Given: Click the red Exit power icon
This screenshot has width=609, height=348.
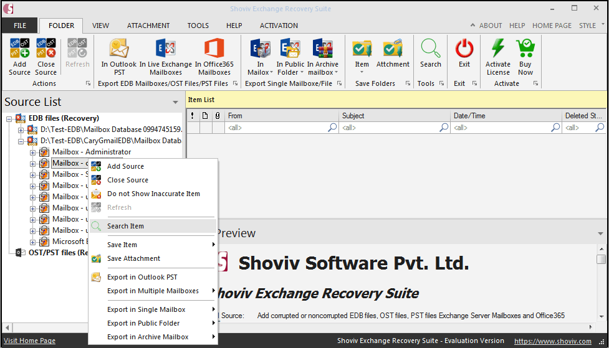Looking at the screenshot, I should tap(464, 48).
